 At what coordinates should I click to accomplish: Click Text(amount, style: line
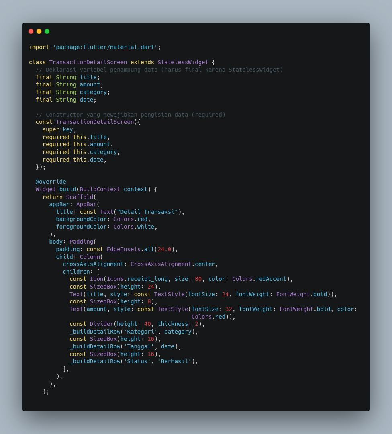[213, 309]
